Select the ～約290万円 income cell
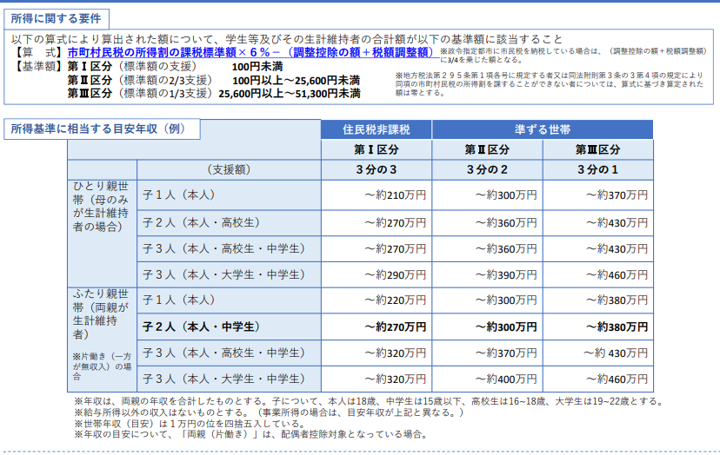 (394, 274)
